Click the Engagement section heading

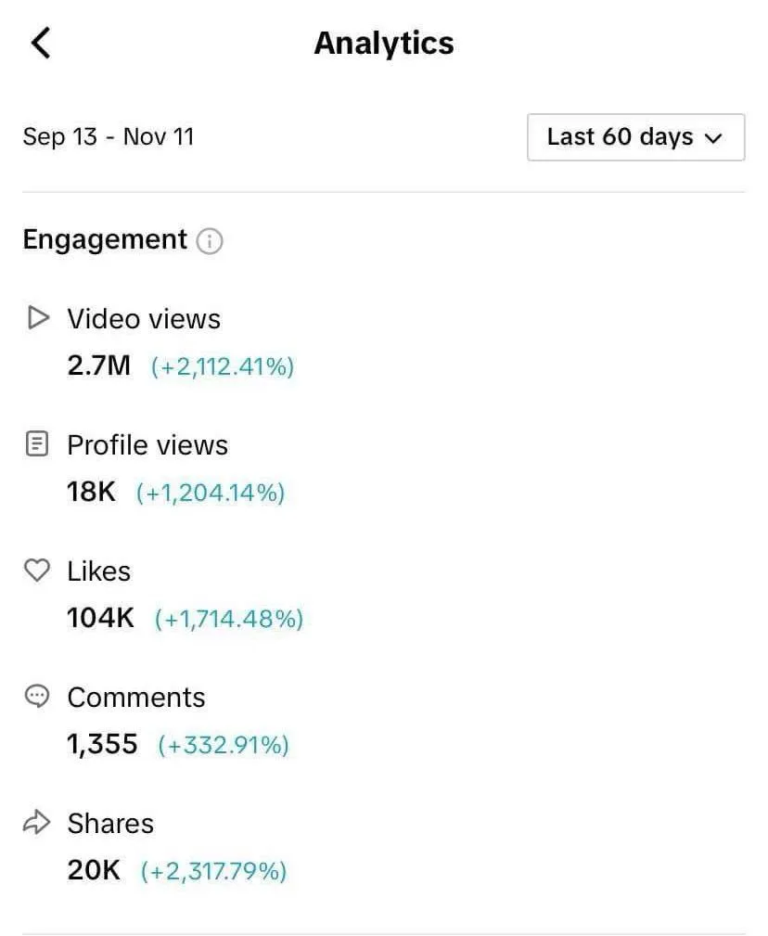pos(105,240)
